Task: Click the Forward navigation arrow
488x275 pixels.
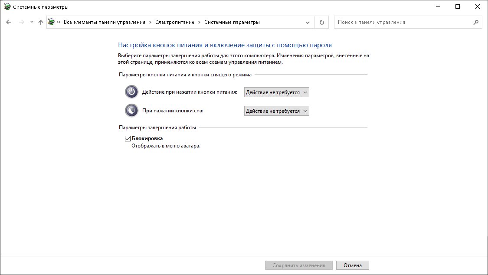Action: pyautogui.click(x=21, y=22)
